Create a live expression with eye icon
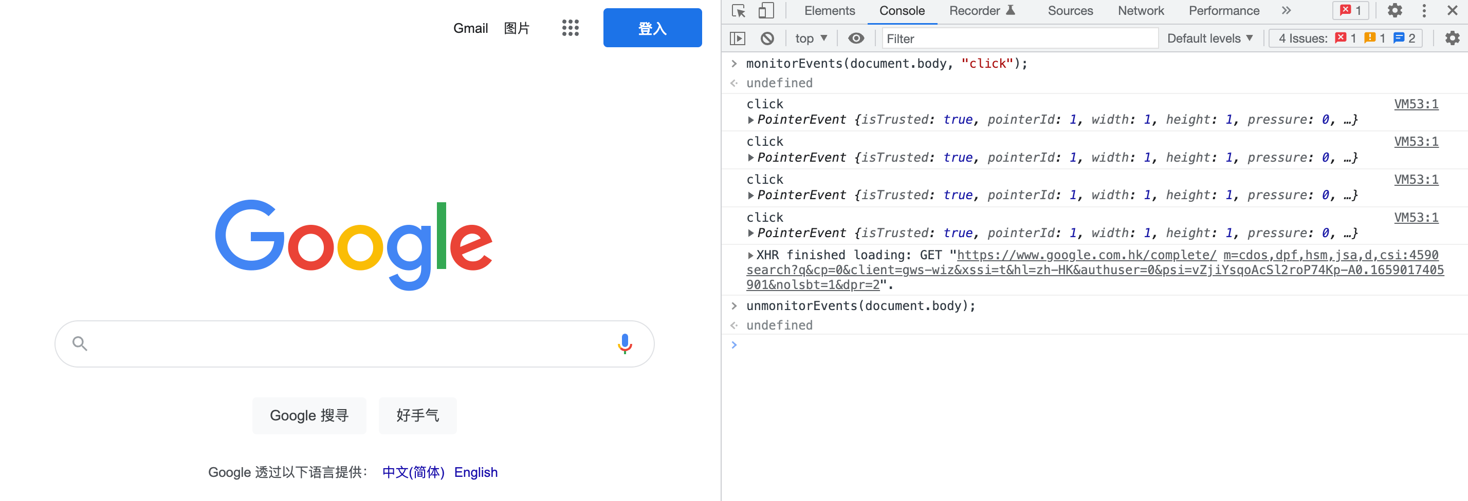The width and height of the screenshot is (1468, 501). pos(856,38)
